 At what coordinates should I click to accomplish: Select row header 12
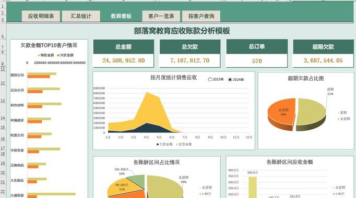tap(3, 83)
